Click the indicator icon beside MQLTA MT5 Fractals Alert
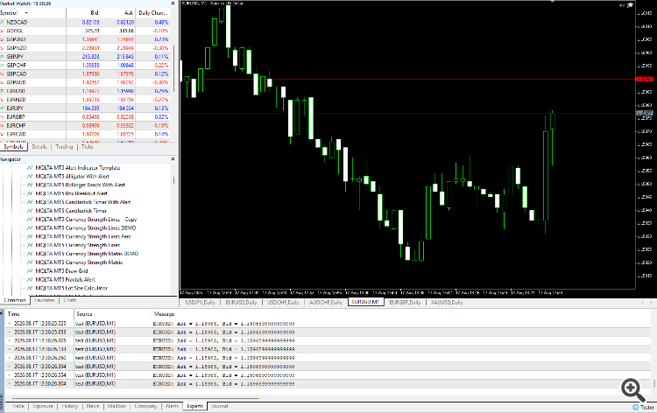This screenshot has width=657, height=413. click(x=30, y=279)
